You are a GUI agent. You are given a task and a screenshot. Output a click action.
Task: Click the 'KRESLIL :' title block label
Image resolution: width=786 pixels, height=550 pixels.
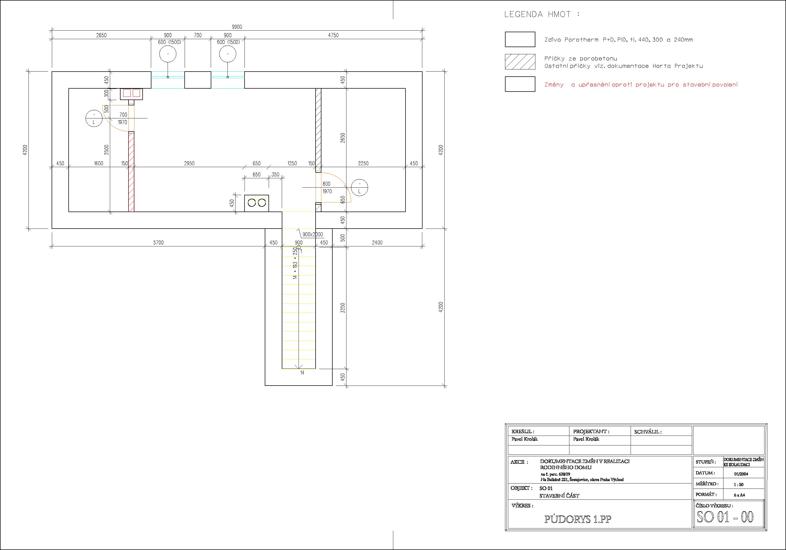coord(523,432)
